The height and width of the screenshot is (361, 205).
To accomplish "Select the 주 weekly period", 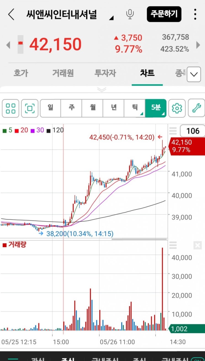I will click(71, 108).
